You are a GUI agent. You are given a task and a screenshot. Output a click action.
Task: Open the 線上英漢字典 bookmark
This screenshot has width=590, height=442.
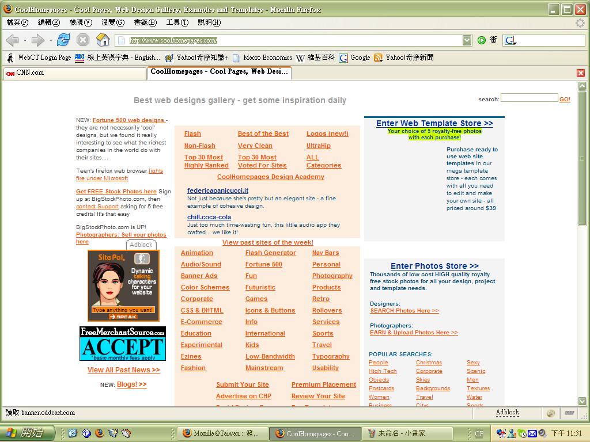(x=118, y=58)
